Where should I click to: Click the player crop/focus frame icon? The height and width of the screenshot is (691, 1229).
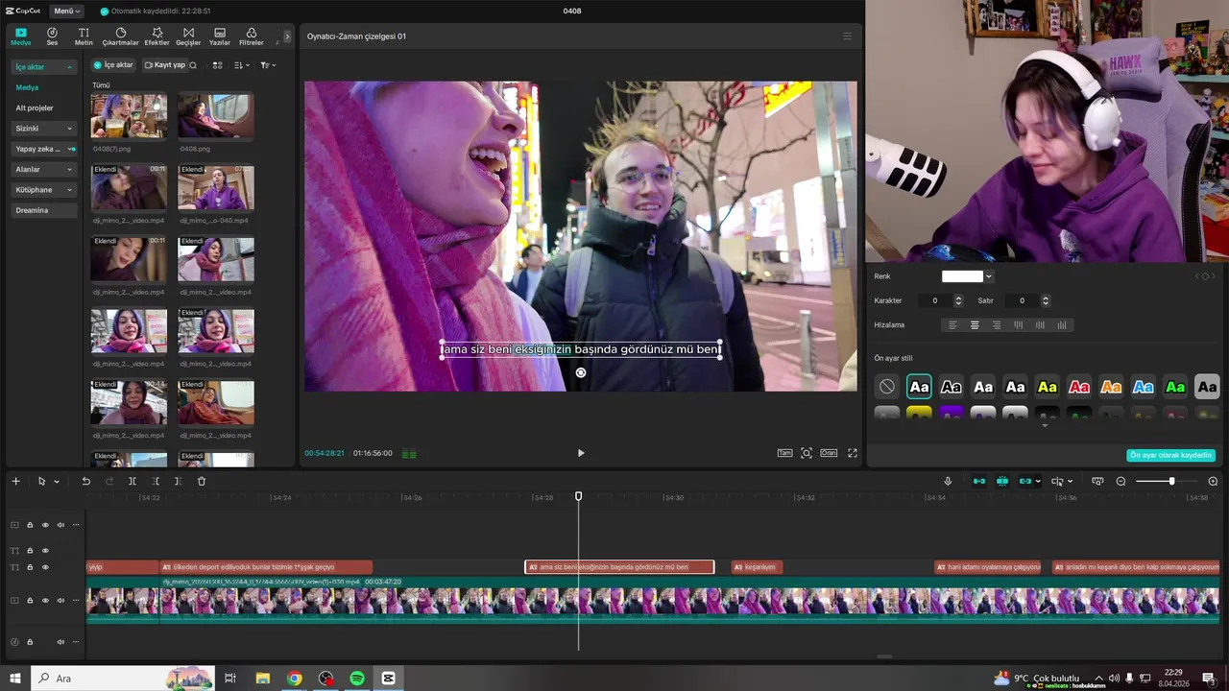807,453
